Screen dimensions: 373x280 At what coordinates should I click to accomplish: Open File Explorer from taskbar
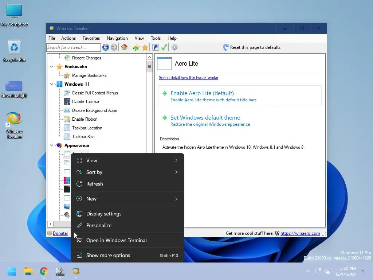[x=28, y=271]
